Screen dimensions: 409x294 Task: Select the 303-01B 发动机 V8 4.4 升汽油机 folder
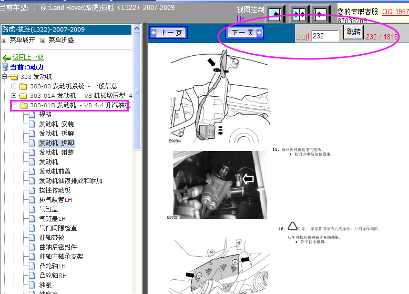[x=80, y=105]
